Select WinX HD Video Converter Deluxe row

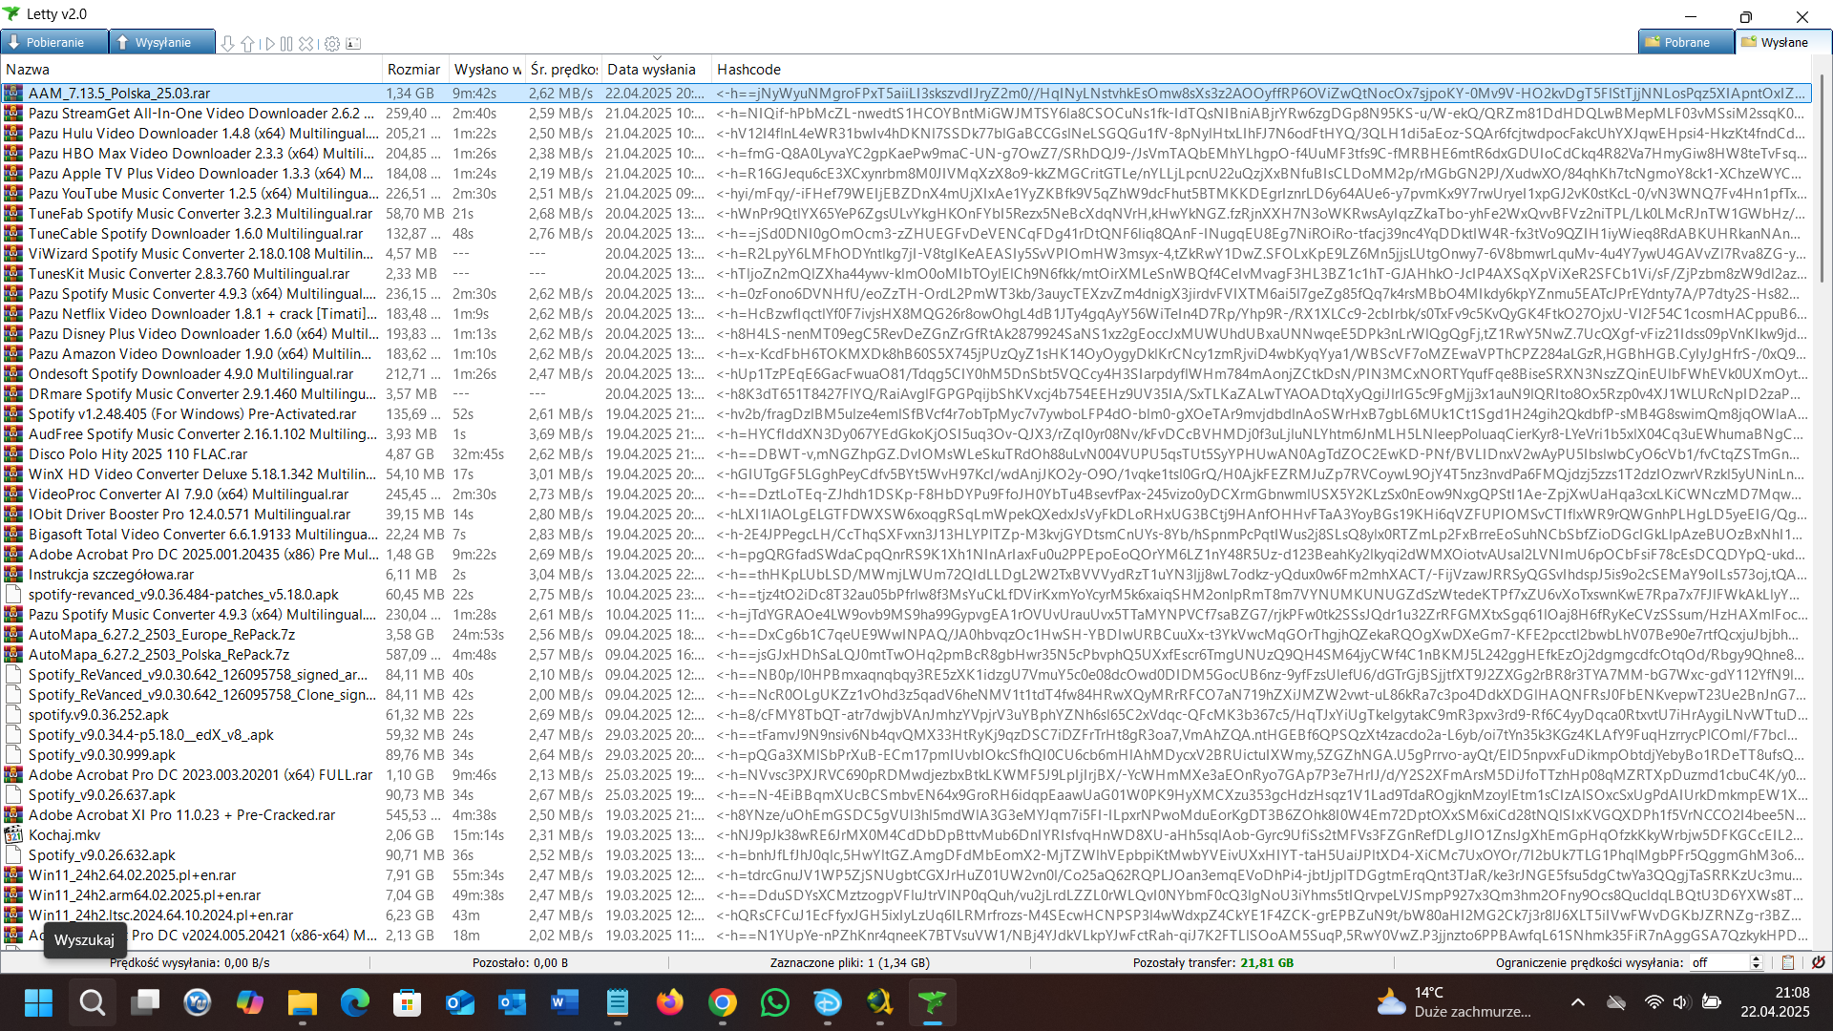(906, 474)
